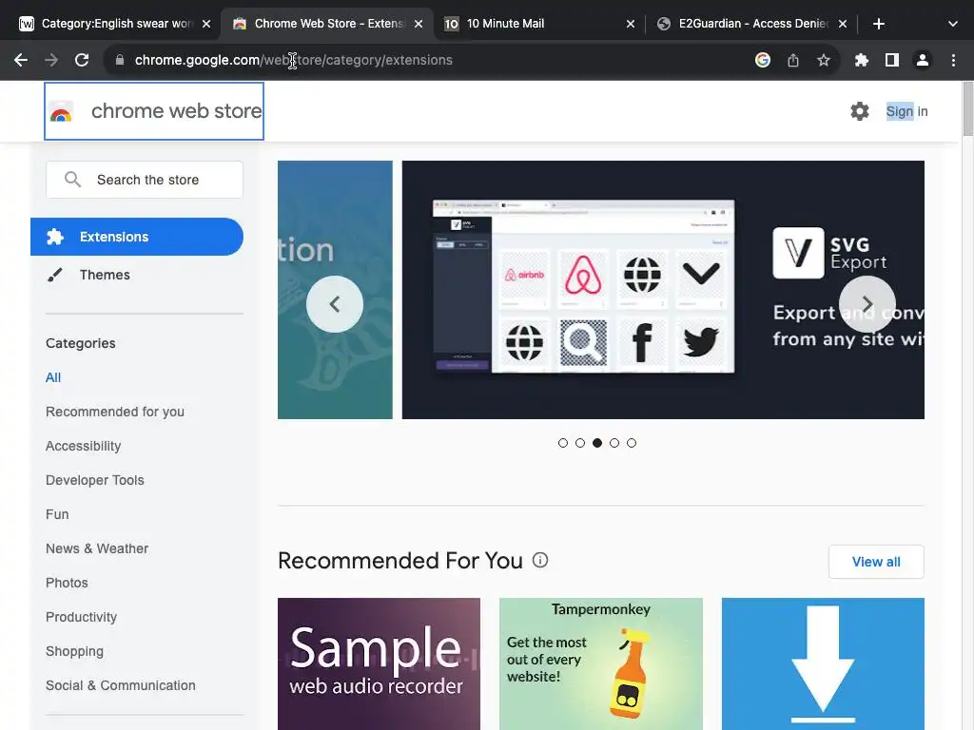Click the page vertical scrollbar thumb
Screen dimensions: 974x730
[x=967, y=108]
